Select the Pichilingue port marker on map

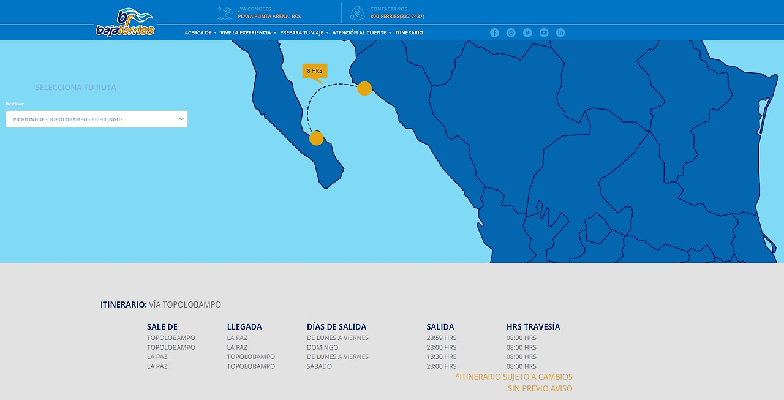tap(316, 138)
